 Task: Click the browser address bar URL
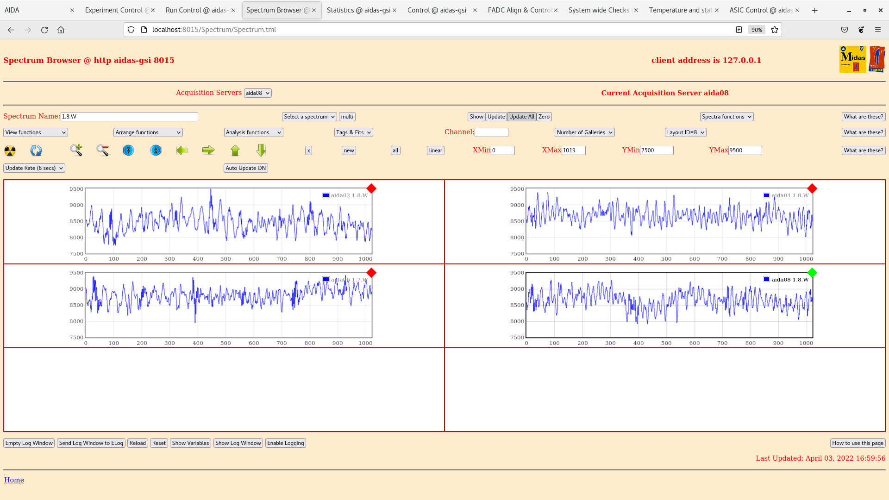coord(214,30)
